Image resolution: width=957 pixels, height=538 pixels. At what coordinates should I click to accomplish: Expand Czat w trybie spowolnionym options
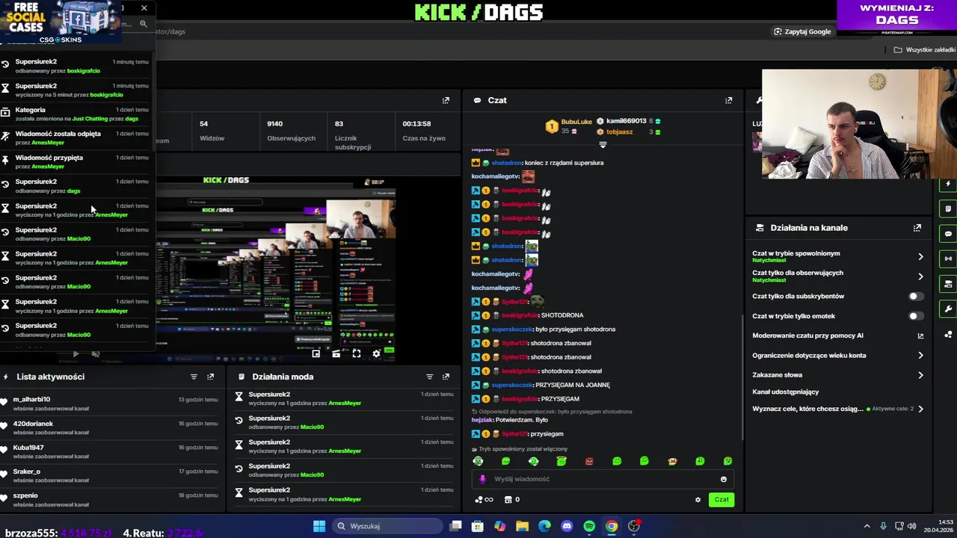click(x=920, y=256)
